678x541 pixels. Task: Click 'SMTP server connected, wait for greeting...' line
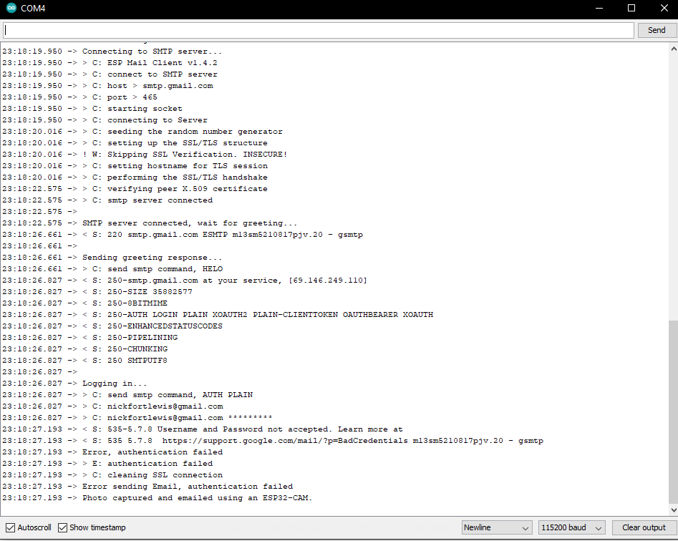190,223
